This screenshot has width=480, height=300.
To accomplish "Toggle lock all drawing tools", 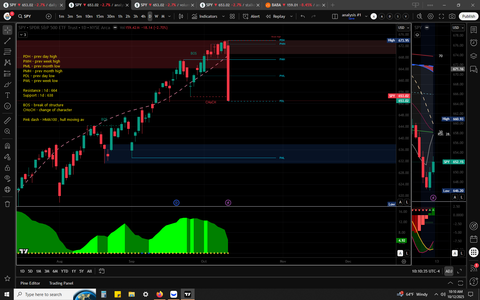I will (7, 168).
